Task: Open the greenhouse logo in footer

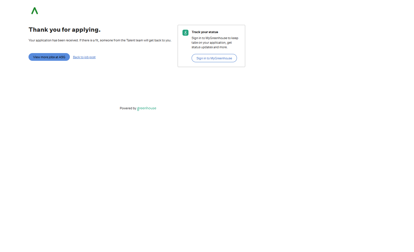Action: (147, 108)
